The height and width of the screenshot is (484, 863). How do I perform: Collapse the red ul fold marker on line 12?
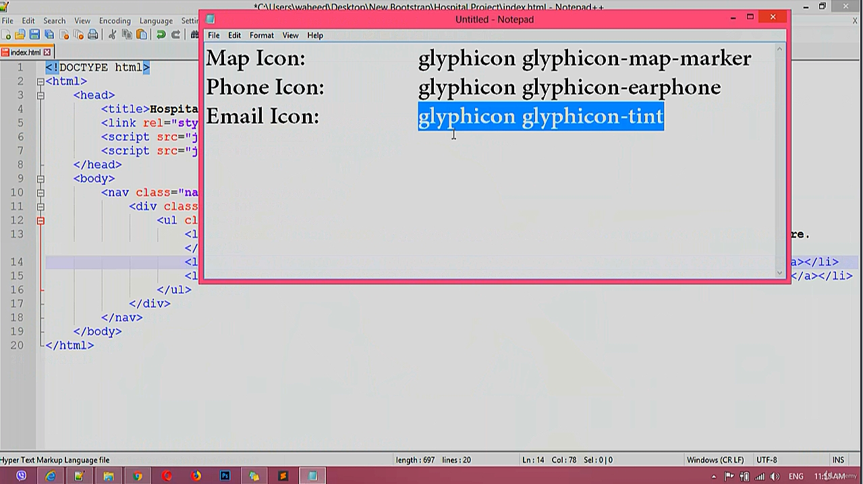[40, 220]
